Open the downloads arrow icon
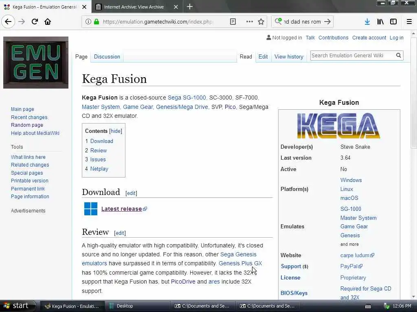The image size is (417, 312). (367, 22)
